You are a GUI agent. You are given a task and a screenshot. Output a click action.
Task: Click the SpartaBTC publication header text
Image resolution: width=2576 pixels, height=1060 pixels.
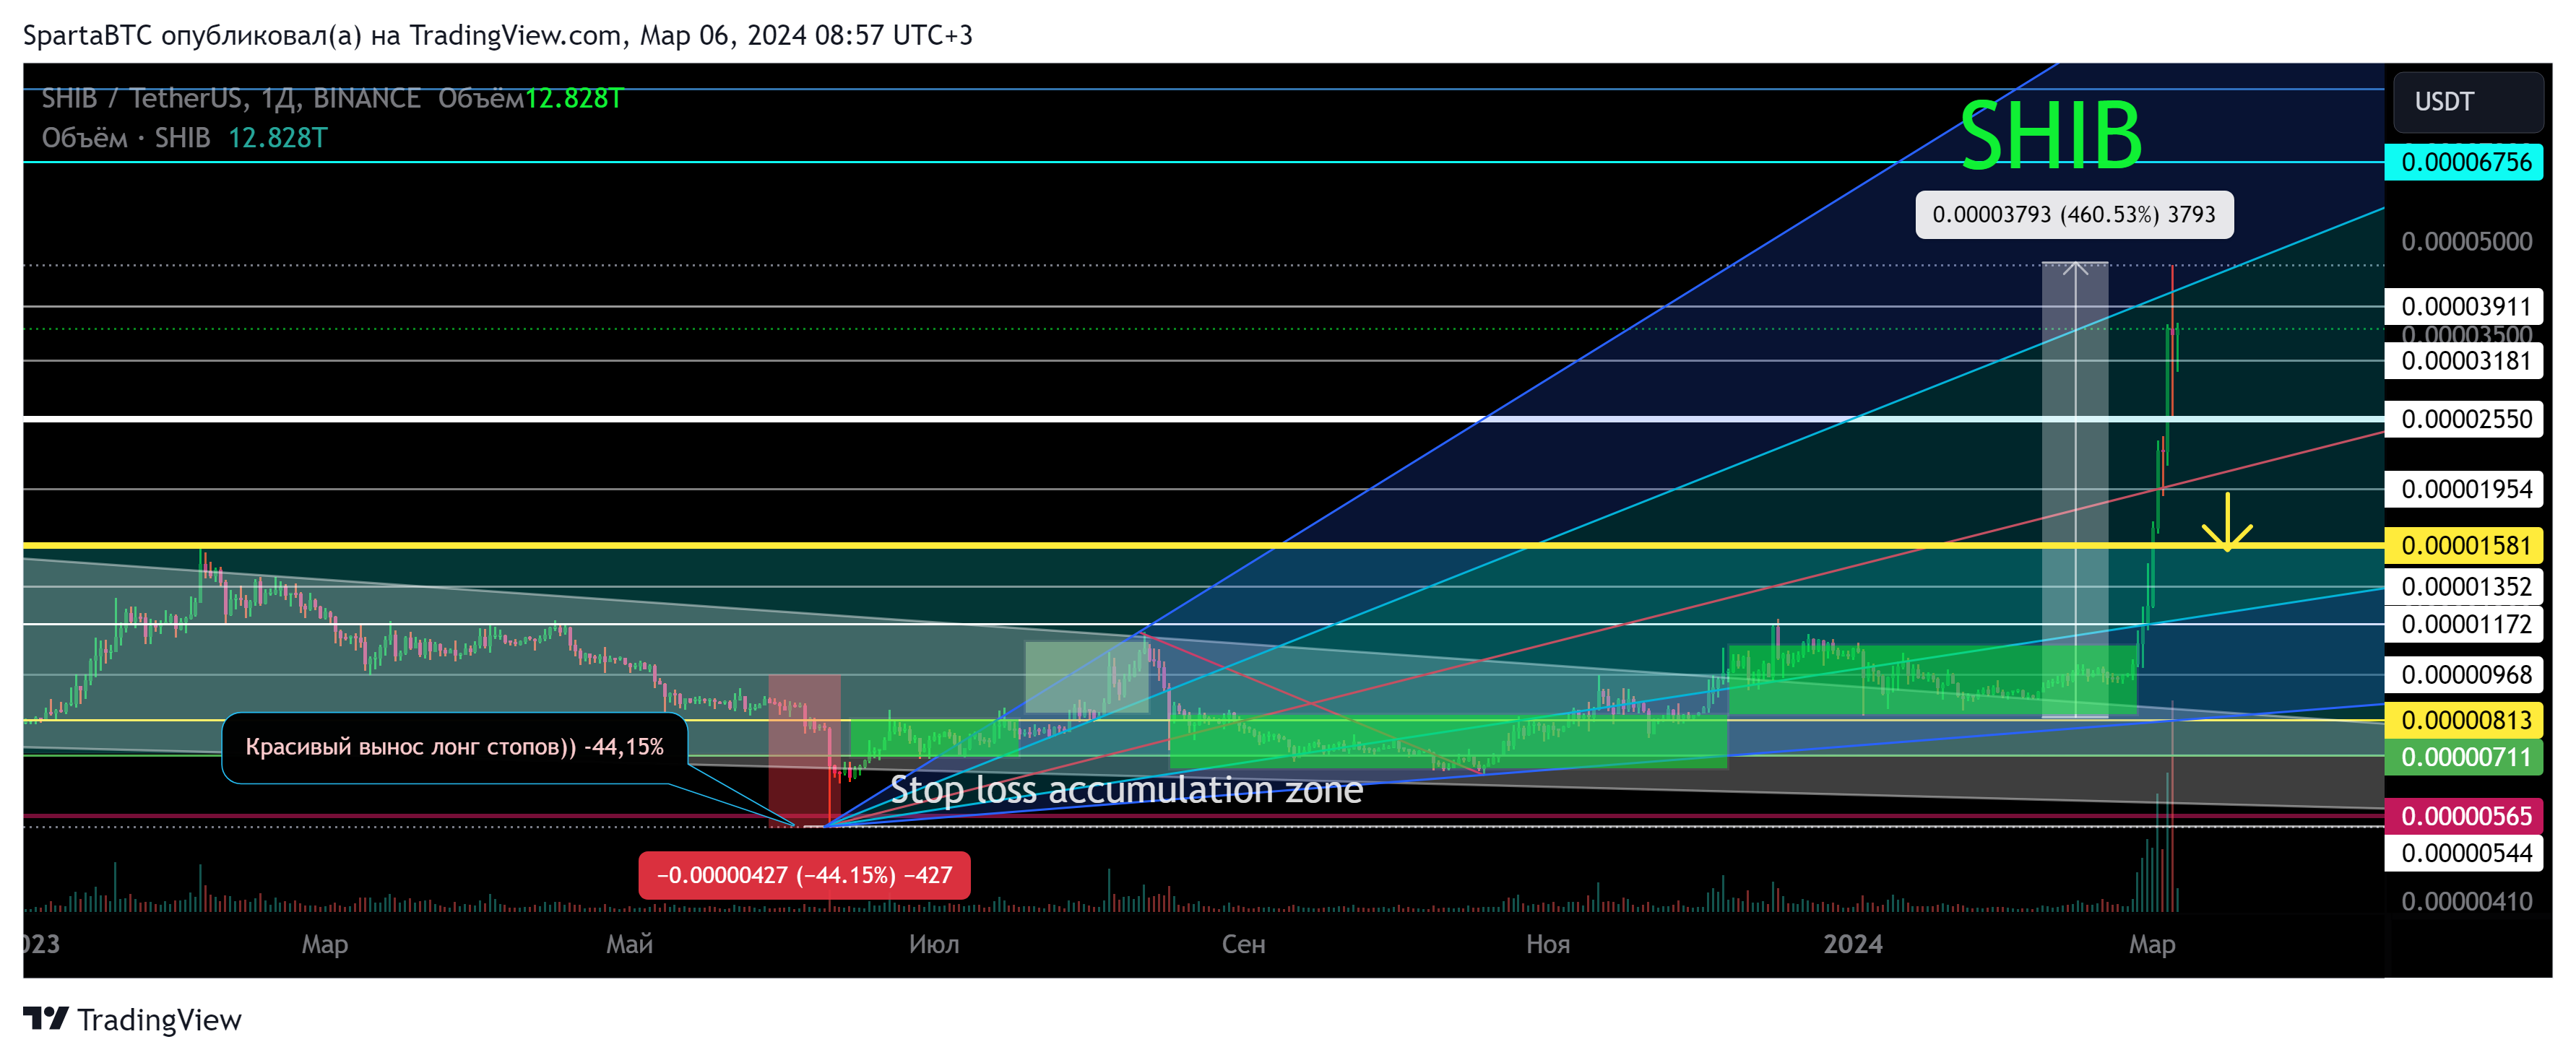point(498,36)
